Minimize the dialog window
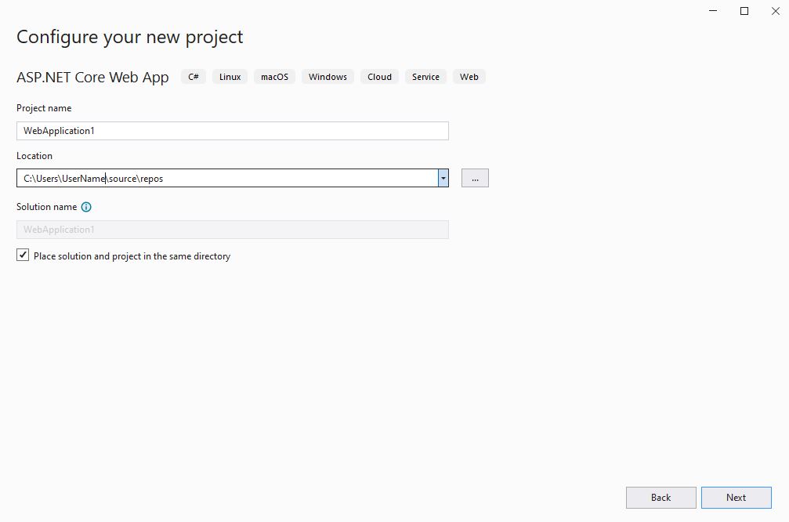Screen dimensions: 789x522 pos(713,11)
